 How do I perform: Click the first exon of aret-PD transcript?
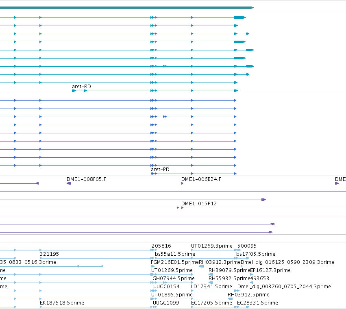tap(152, 174)
